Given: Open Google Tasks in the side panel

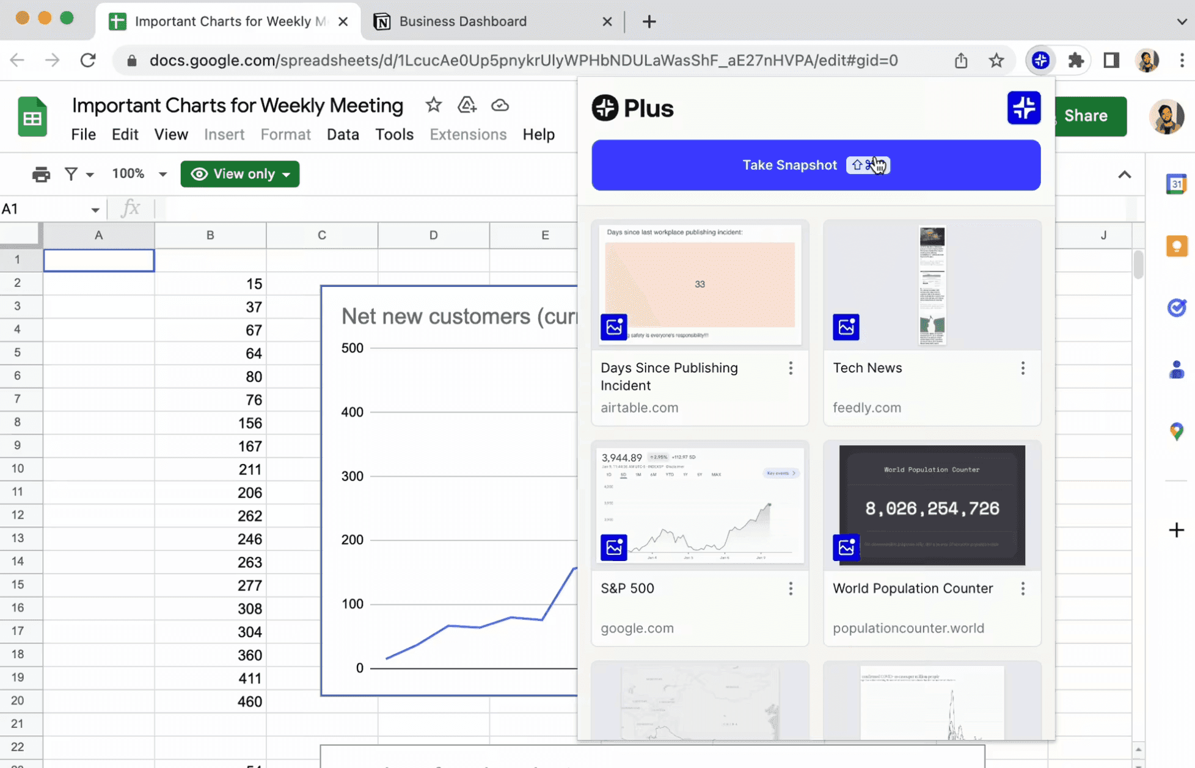Looking at the screenshot, I should point(1176,308).
